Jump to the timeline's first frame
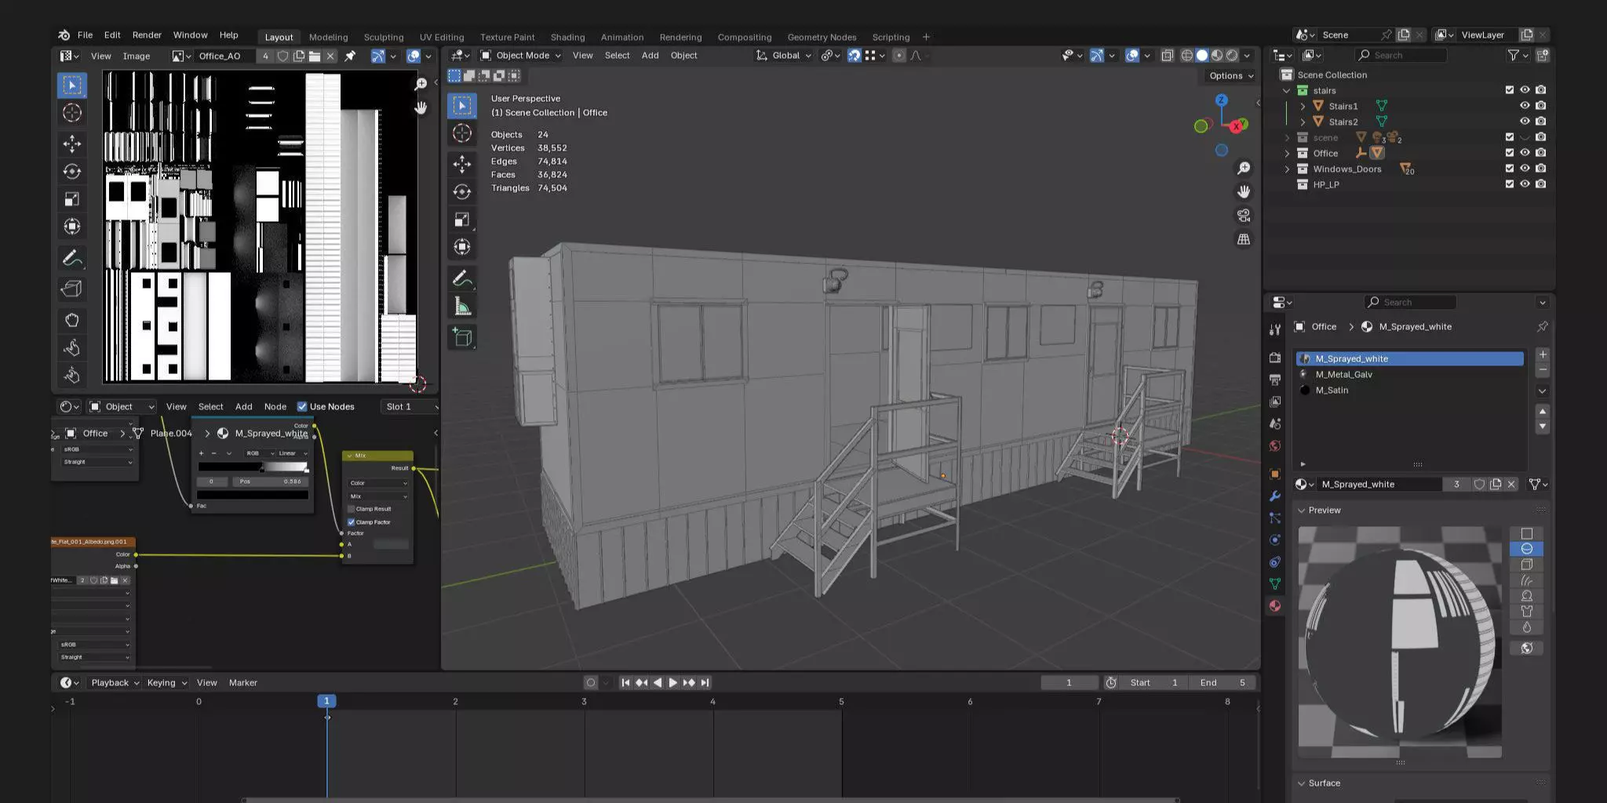Screen dimensions: 1607x803 [625, 683]
